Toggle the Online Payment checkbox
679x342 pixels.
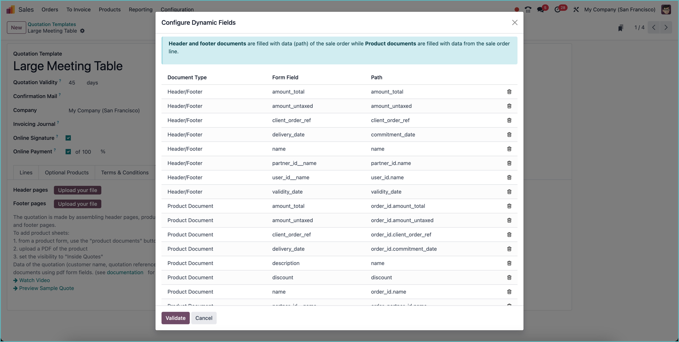pyautogui.click(x=68, y=152)
